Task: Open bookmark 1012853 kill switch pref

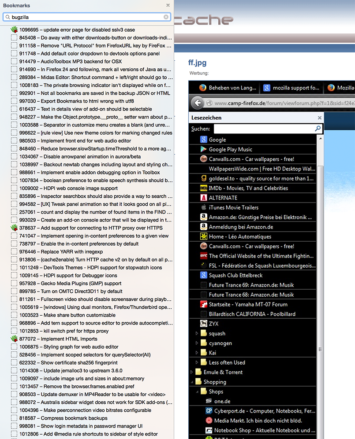Action: tap(64, 331)
